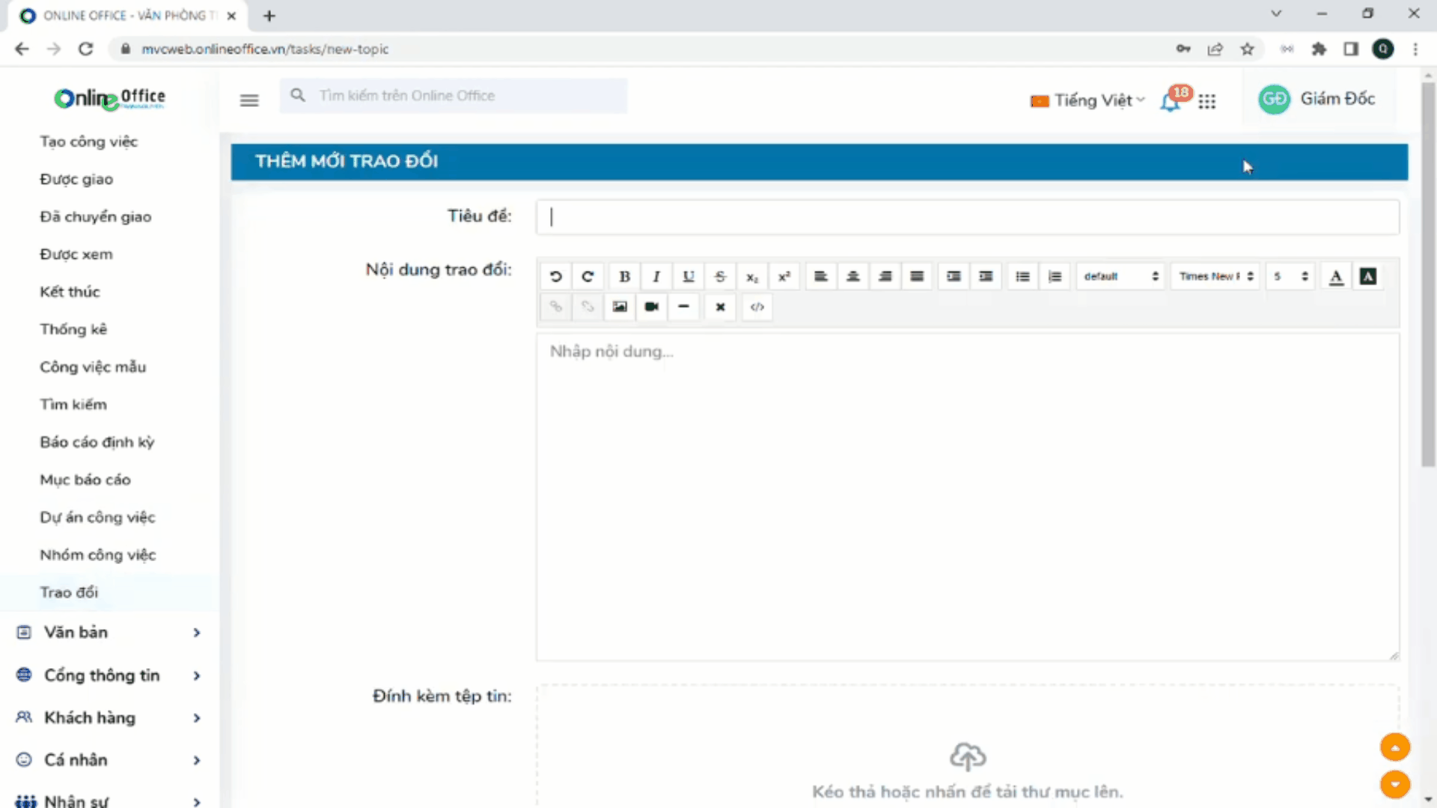Open the HTML source code view
The image size is (1437, 808).
(x=757, y=307)
